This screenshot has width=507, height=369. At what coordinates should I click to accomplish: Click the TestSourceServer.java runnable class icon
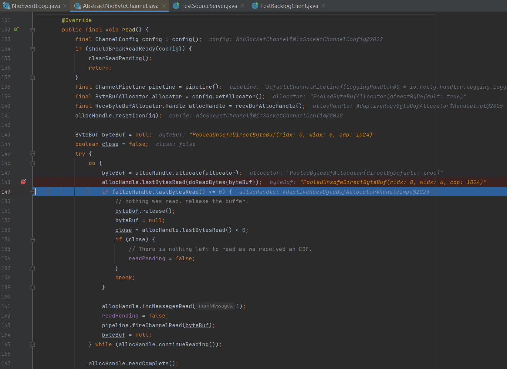(x=176, y=6)
